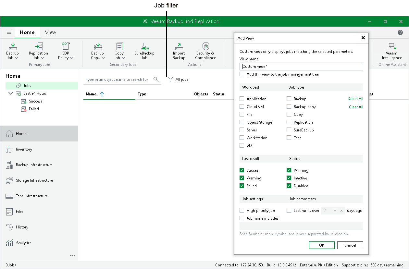
Task: Enable High priority job filter
Action: tap(242, 210)
